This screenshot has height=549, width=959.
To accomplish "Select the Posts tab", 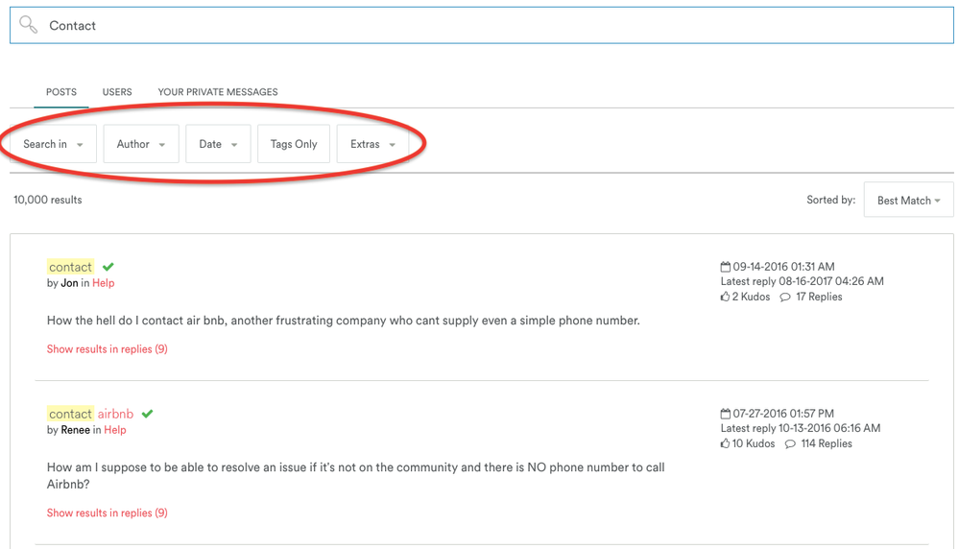I will 61,92.
